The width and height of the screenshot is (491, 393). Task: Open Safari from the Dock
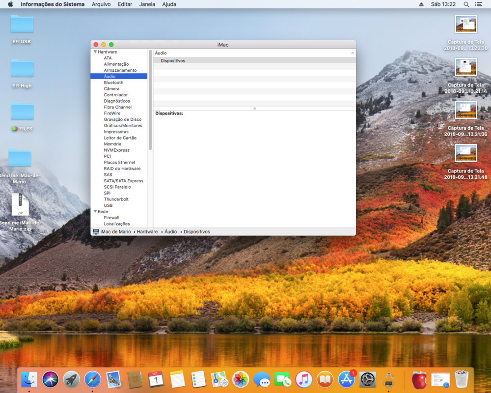pos(93,379)
